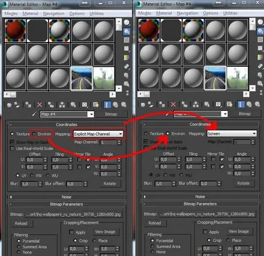Click Go to Parent icon in right window
264x256 pixels.
(249, 105)
